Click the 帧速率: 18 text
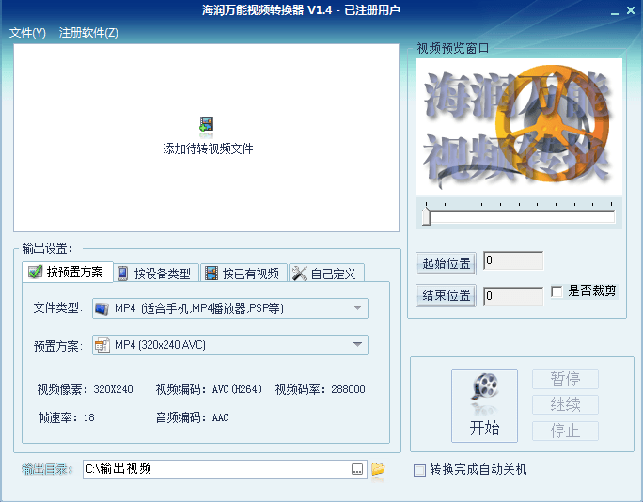 [66, 417]
